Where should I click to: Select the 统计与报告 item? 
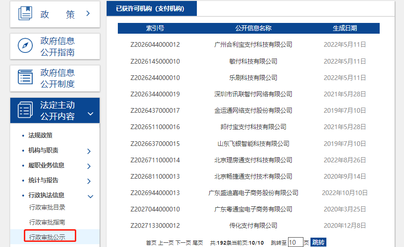pyautogui.click(x=43, y=180)
